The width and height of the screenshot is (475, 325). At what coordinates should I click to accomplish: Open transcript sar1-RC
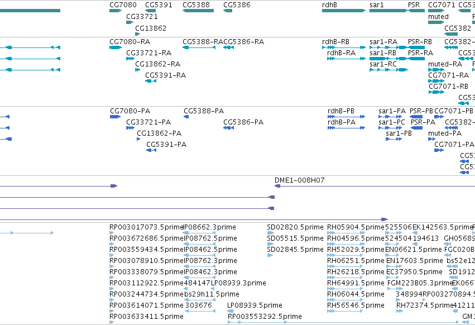[x=383, y=64]
